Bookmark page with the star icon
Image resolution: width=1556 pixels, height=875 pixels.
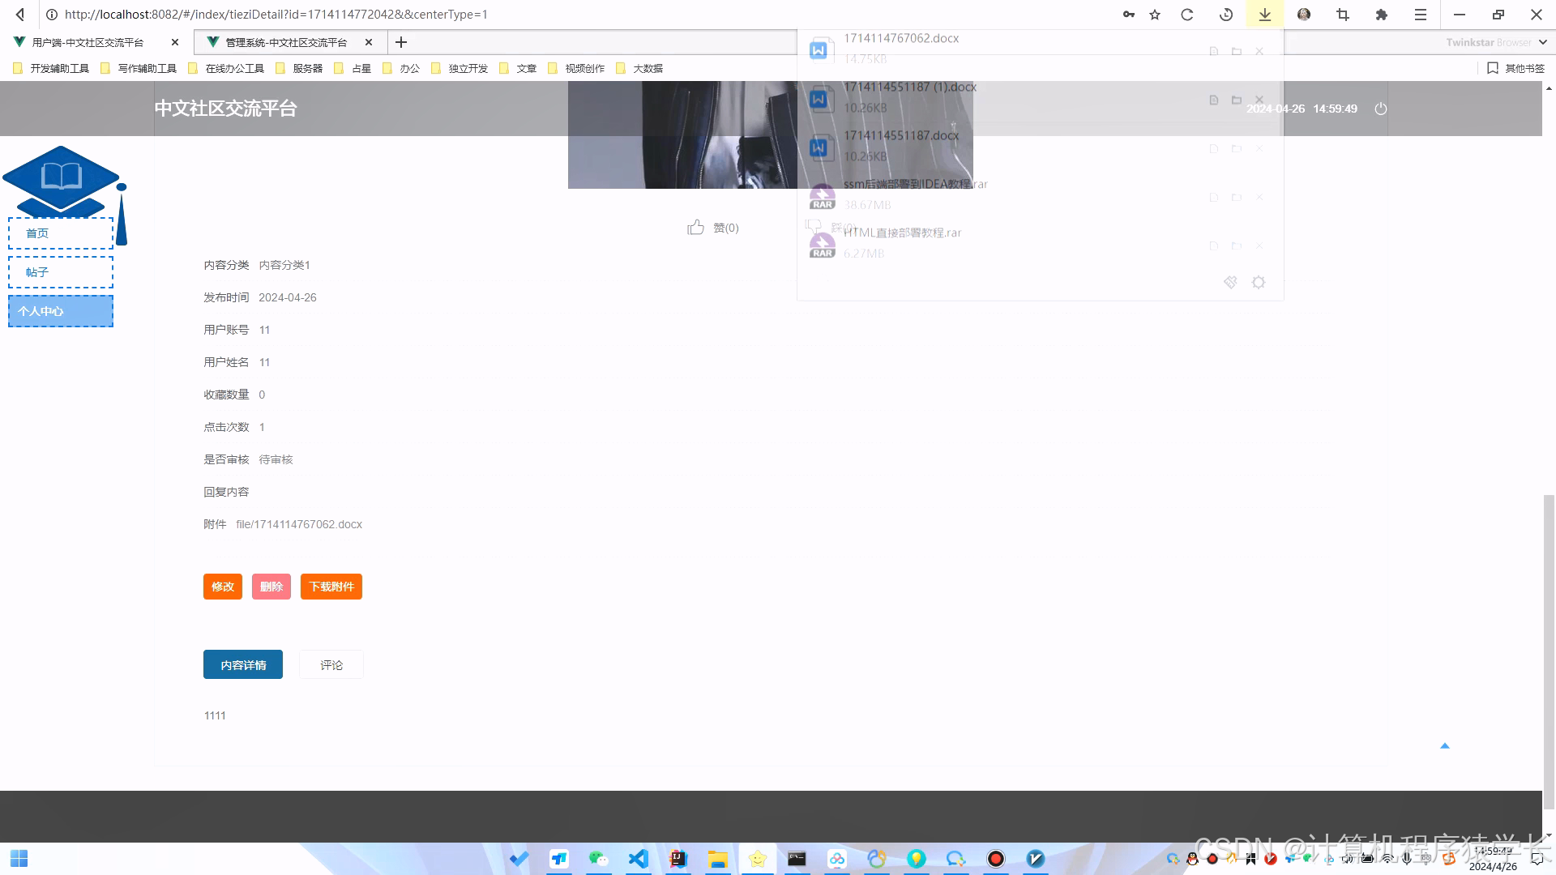click(1155, 15)
